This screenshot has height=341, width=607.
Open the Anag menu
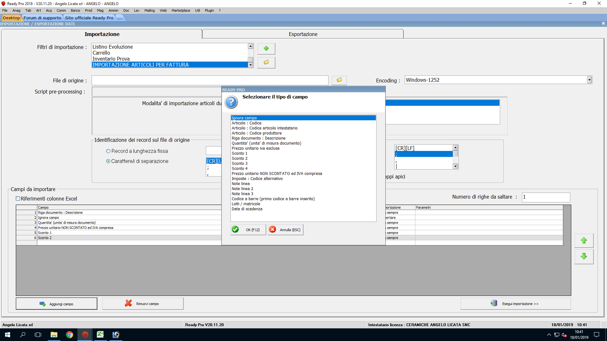click(16, 10)
